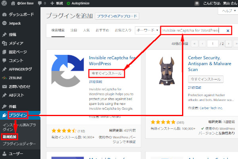Click star rating of Invisible reCaptcha
238x159 pixels.
64,131
